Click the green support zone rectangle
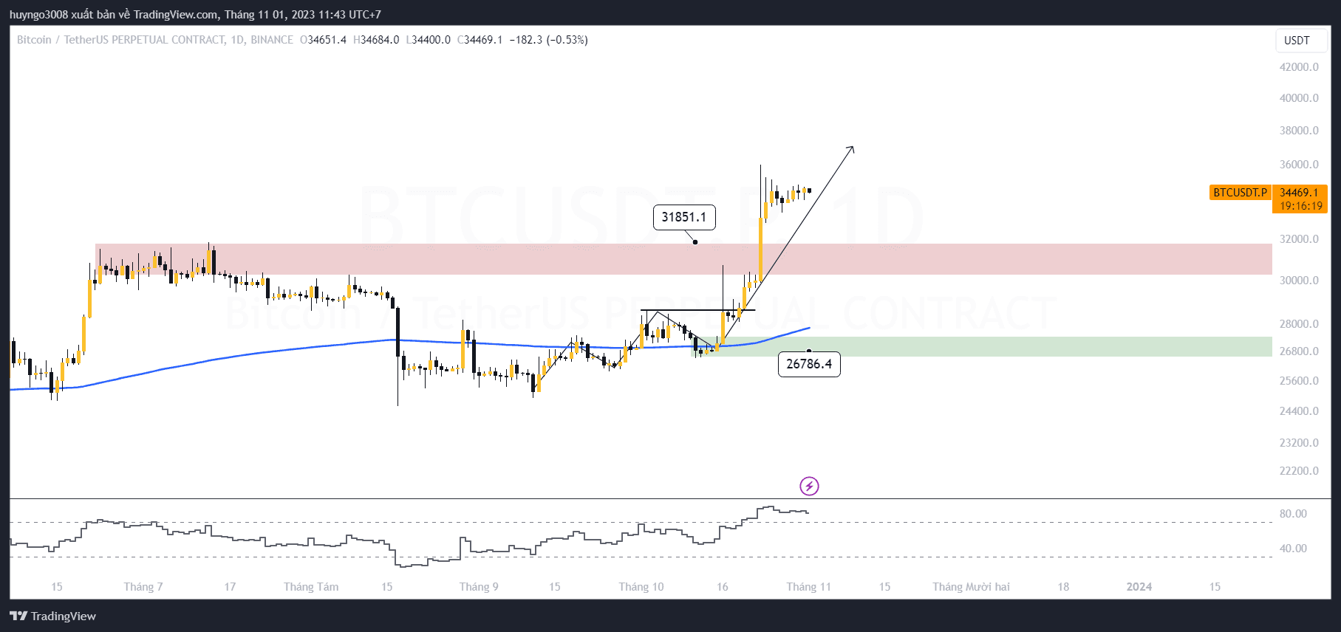This screenshot has height=632, width=1341. (x=981, y=347)
